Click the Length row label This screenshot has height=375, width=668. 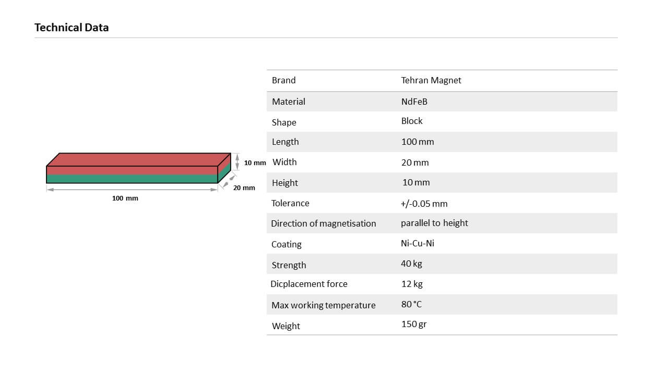point(285,142)
